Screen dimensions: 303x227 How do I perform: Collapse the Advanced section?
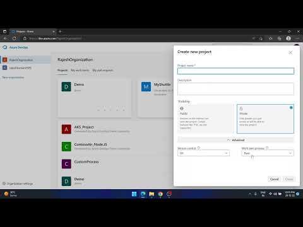tap(235, 140)
